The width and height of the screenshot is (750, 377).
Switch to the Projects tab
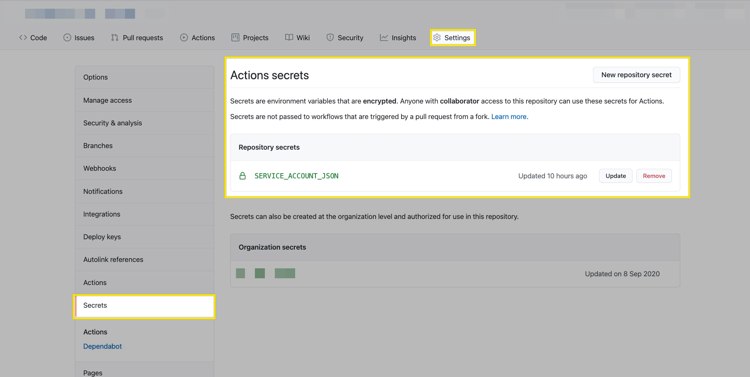point(250,37)
